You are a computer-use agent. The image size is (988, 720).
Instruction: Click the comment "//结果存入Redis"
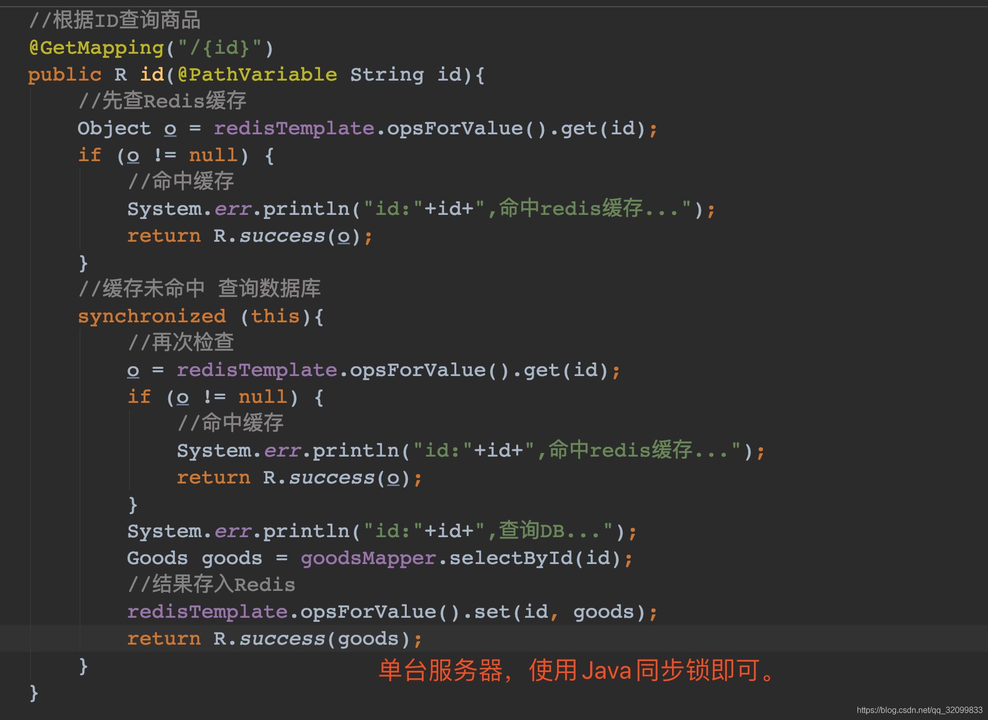[x=212, y=585]
